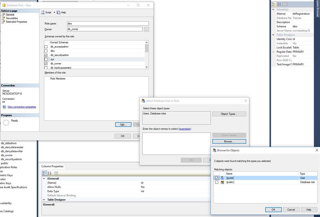Open the examples link
The image size is (320, 217).
[x=185, y=129]
